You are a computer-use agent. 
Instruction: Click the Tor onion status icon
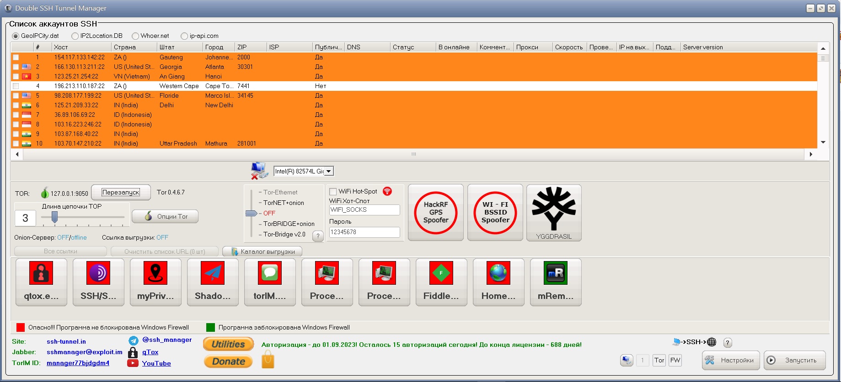point(45,193)
